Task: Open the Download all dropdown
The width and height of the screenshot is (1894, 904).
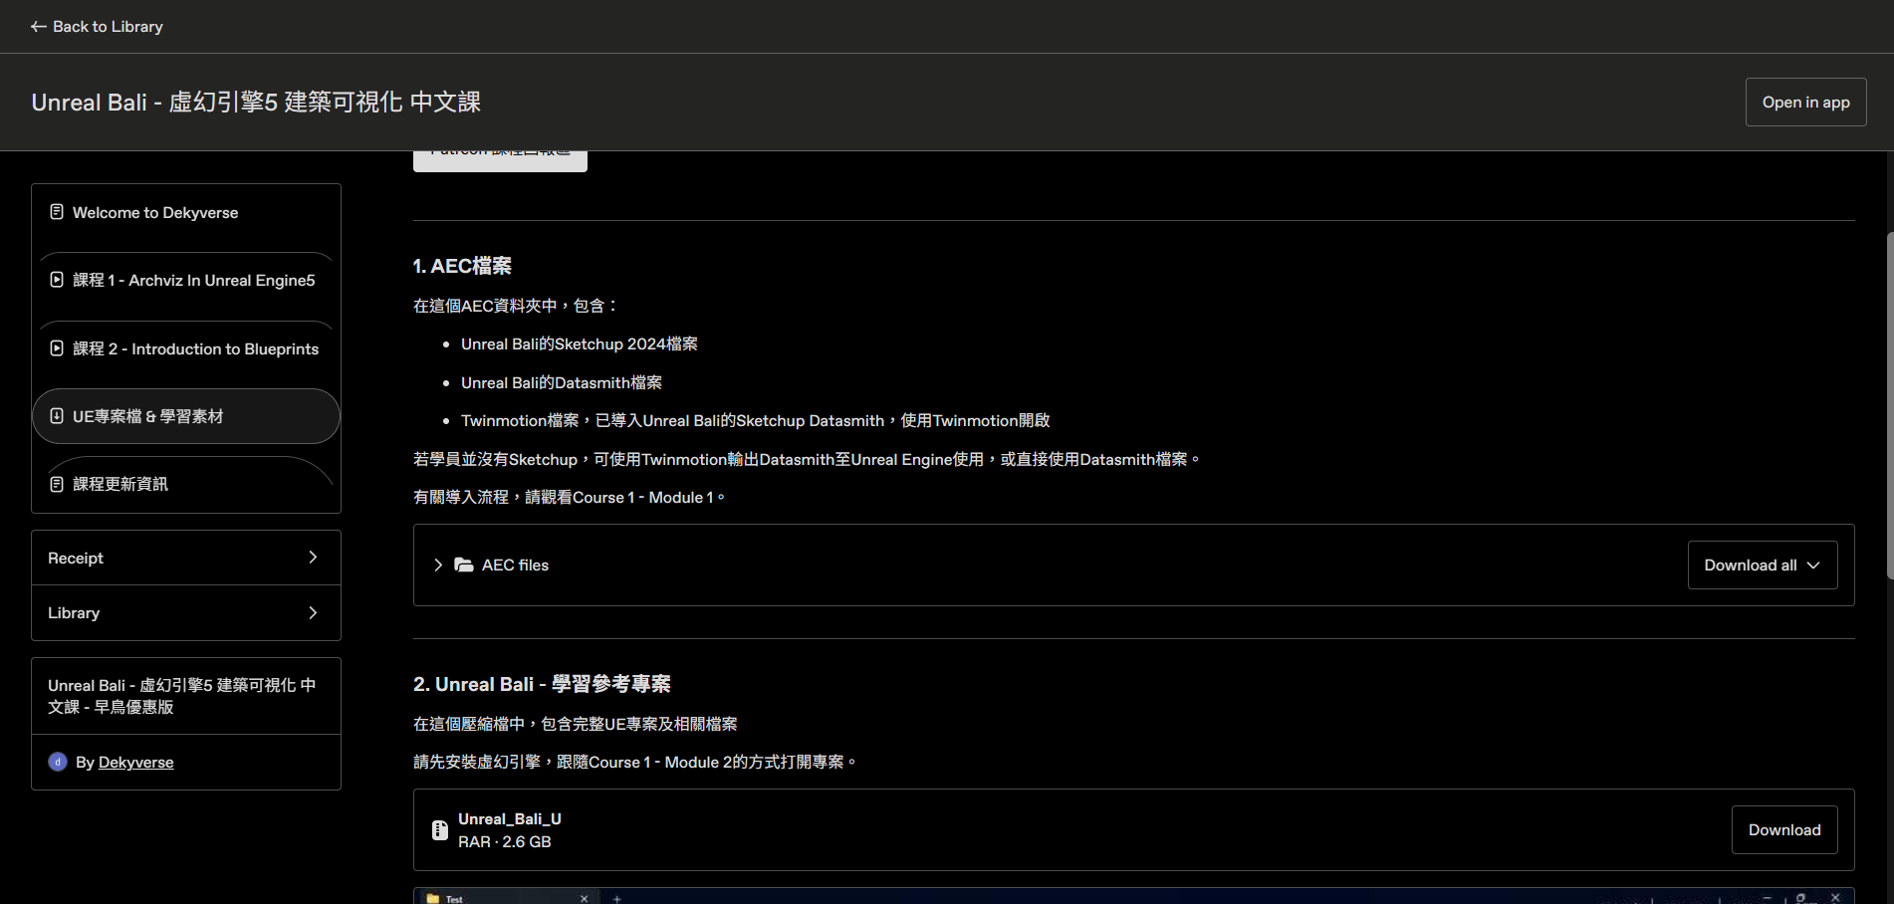Action: [x=1763, y=565]
